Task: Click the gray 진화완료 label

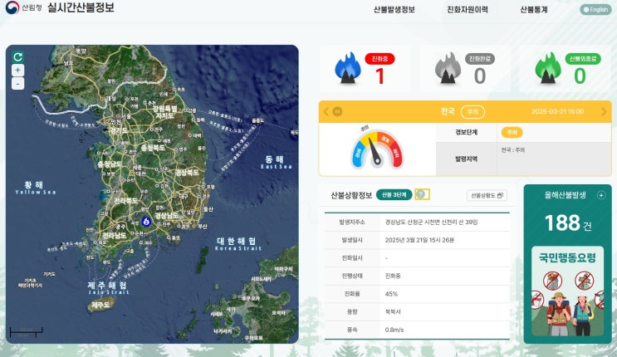Action: pyautogui.click(x=480, y=59)
